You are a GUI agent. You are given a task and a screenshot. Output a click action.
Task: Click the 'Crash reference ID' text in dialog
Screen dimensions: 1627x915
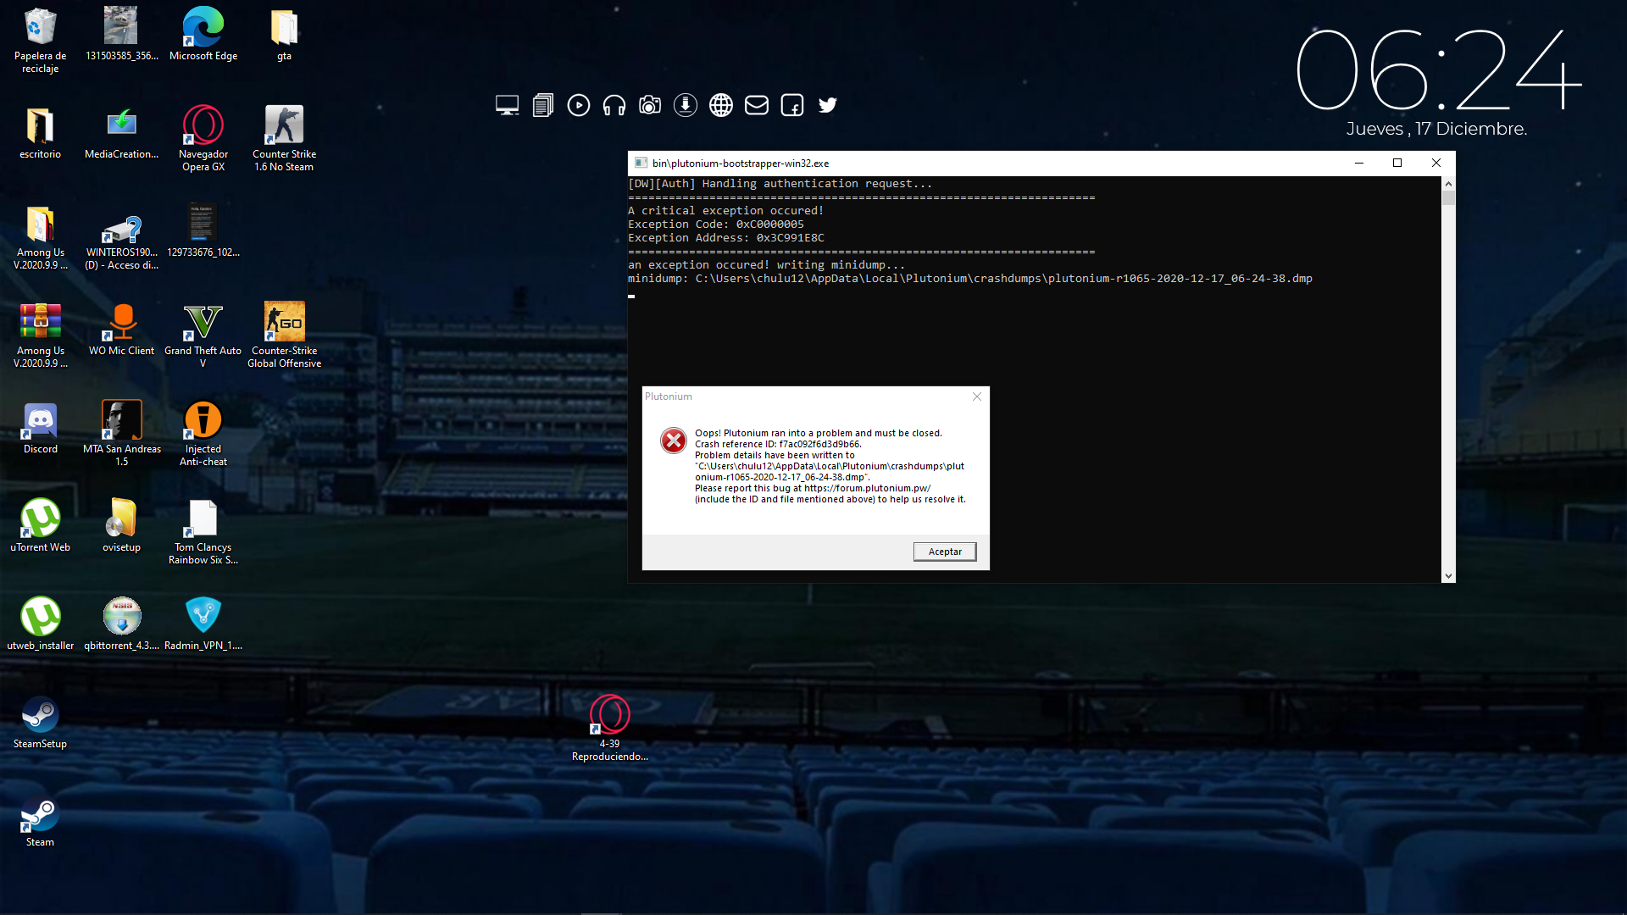pos(778,444)
